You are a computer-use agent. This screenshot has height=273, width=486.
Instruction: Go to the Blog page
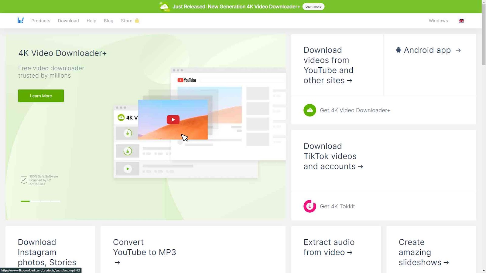108,21
